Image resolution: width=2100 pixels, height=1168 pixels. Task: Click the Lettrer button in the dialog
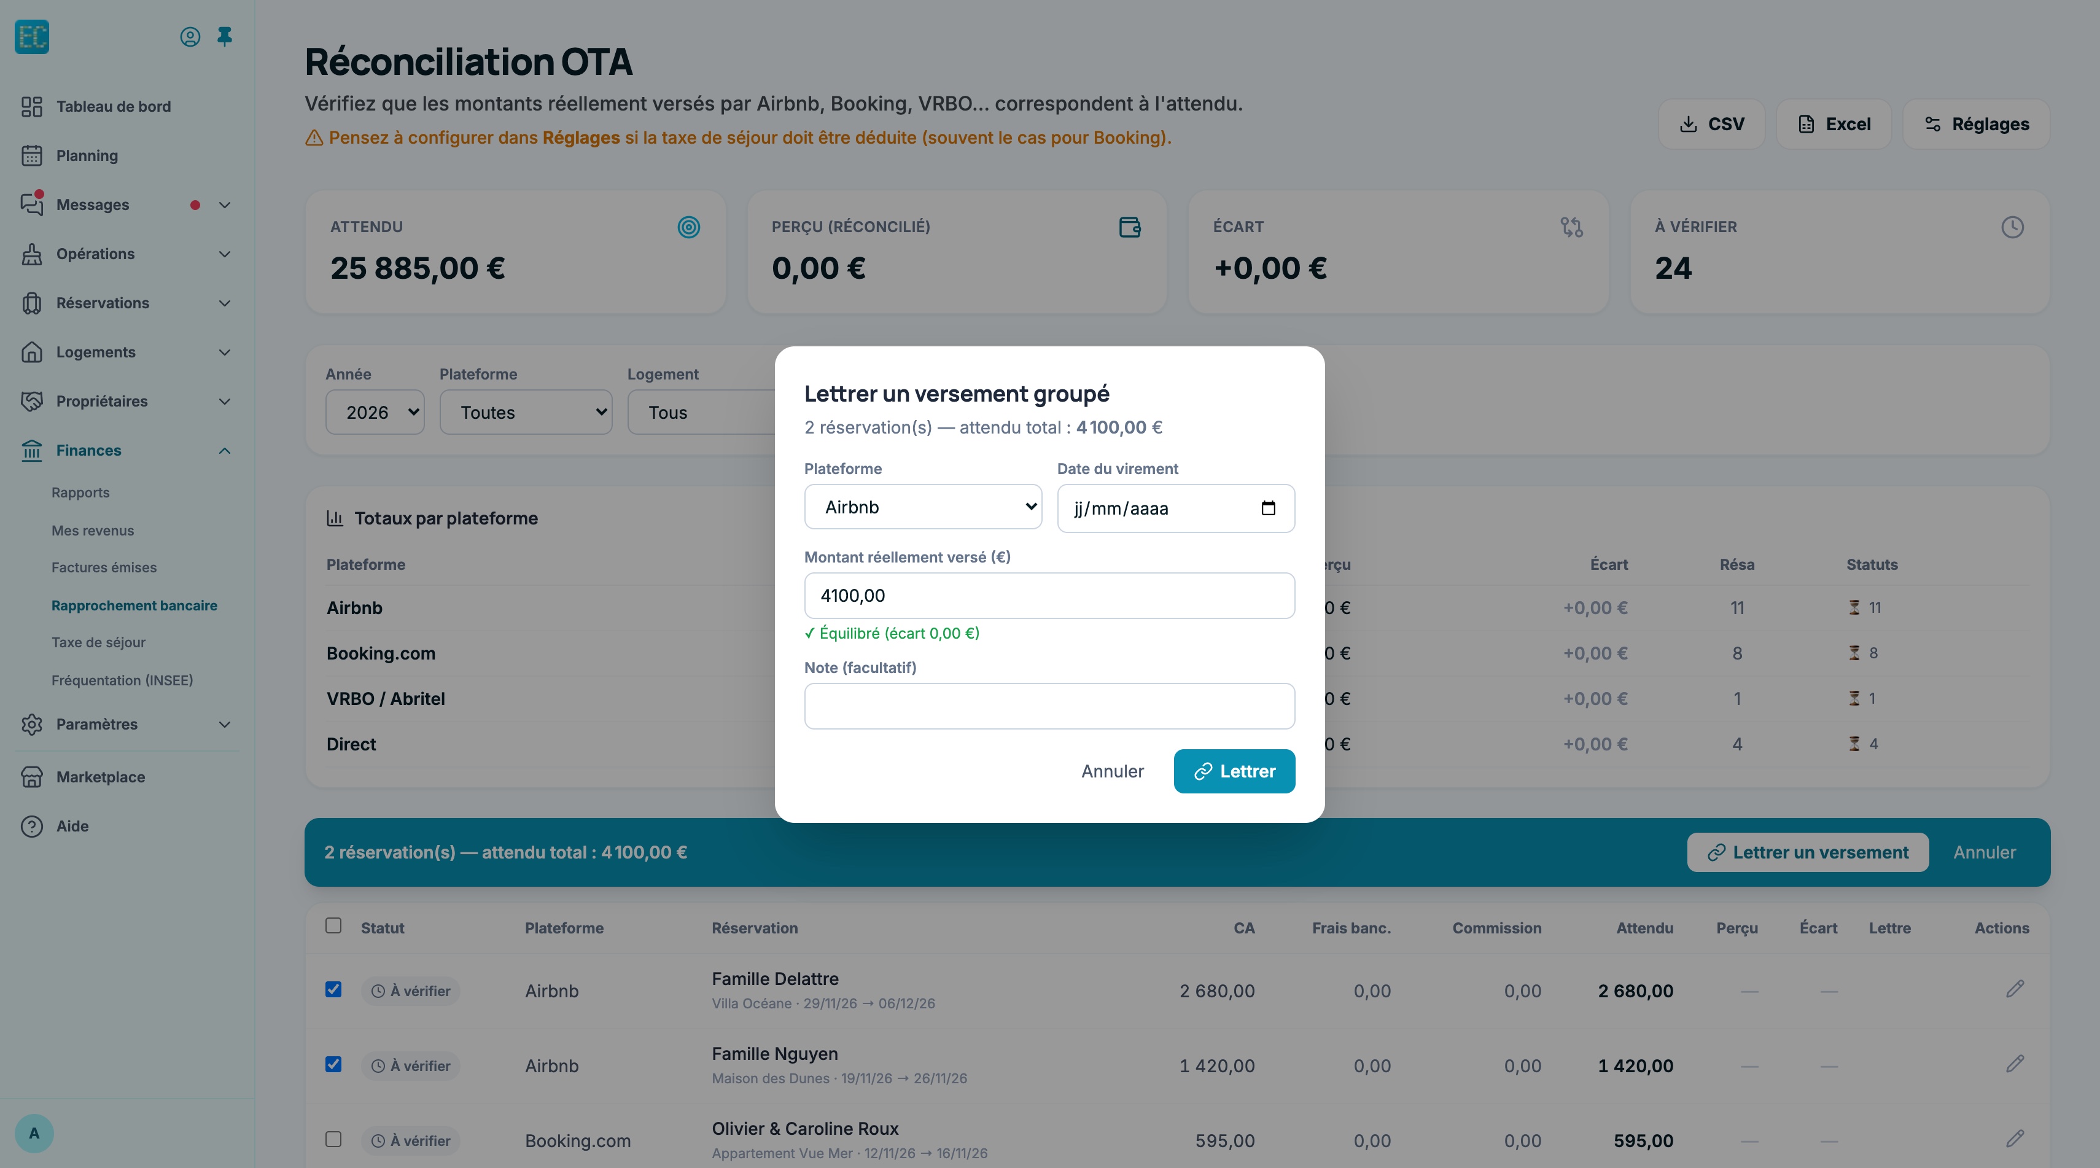(1234, 771)
